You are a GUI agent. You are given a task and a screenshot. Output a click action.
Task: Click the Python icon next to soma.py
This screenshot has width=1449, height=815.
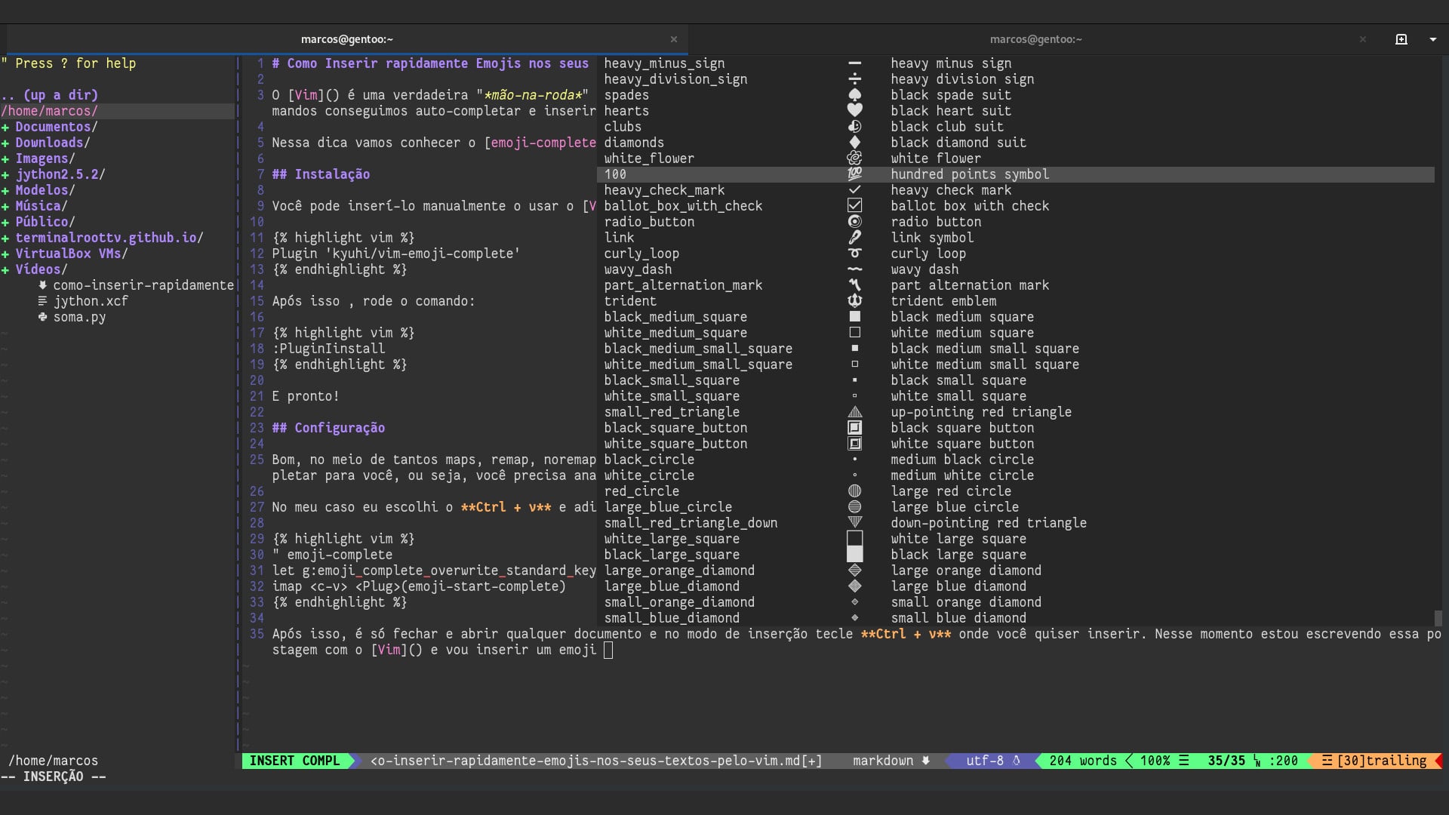click(x=43, y=317)
